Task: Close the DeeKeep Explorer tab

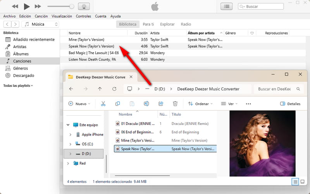Action: [x=131, y=77]
